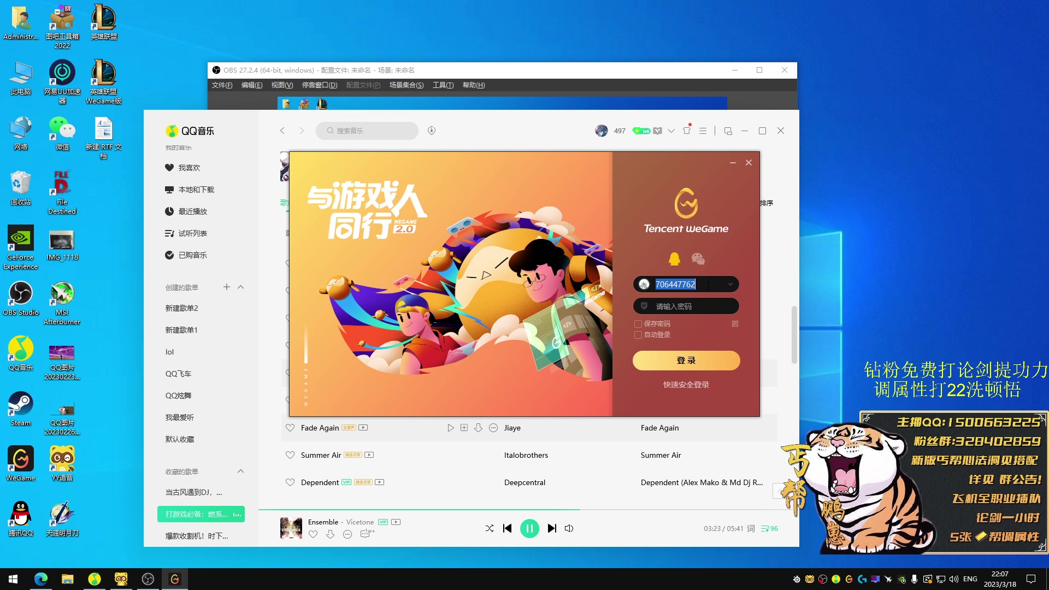The width and height of the screenshot is (1049, 590).
Task: Toggle 自动登录 checkbox in WeGame login
Action: pos(638,334)
